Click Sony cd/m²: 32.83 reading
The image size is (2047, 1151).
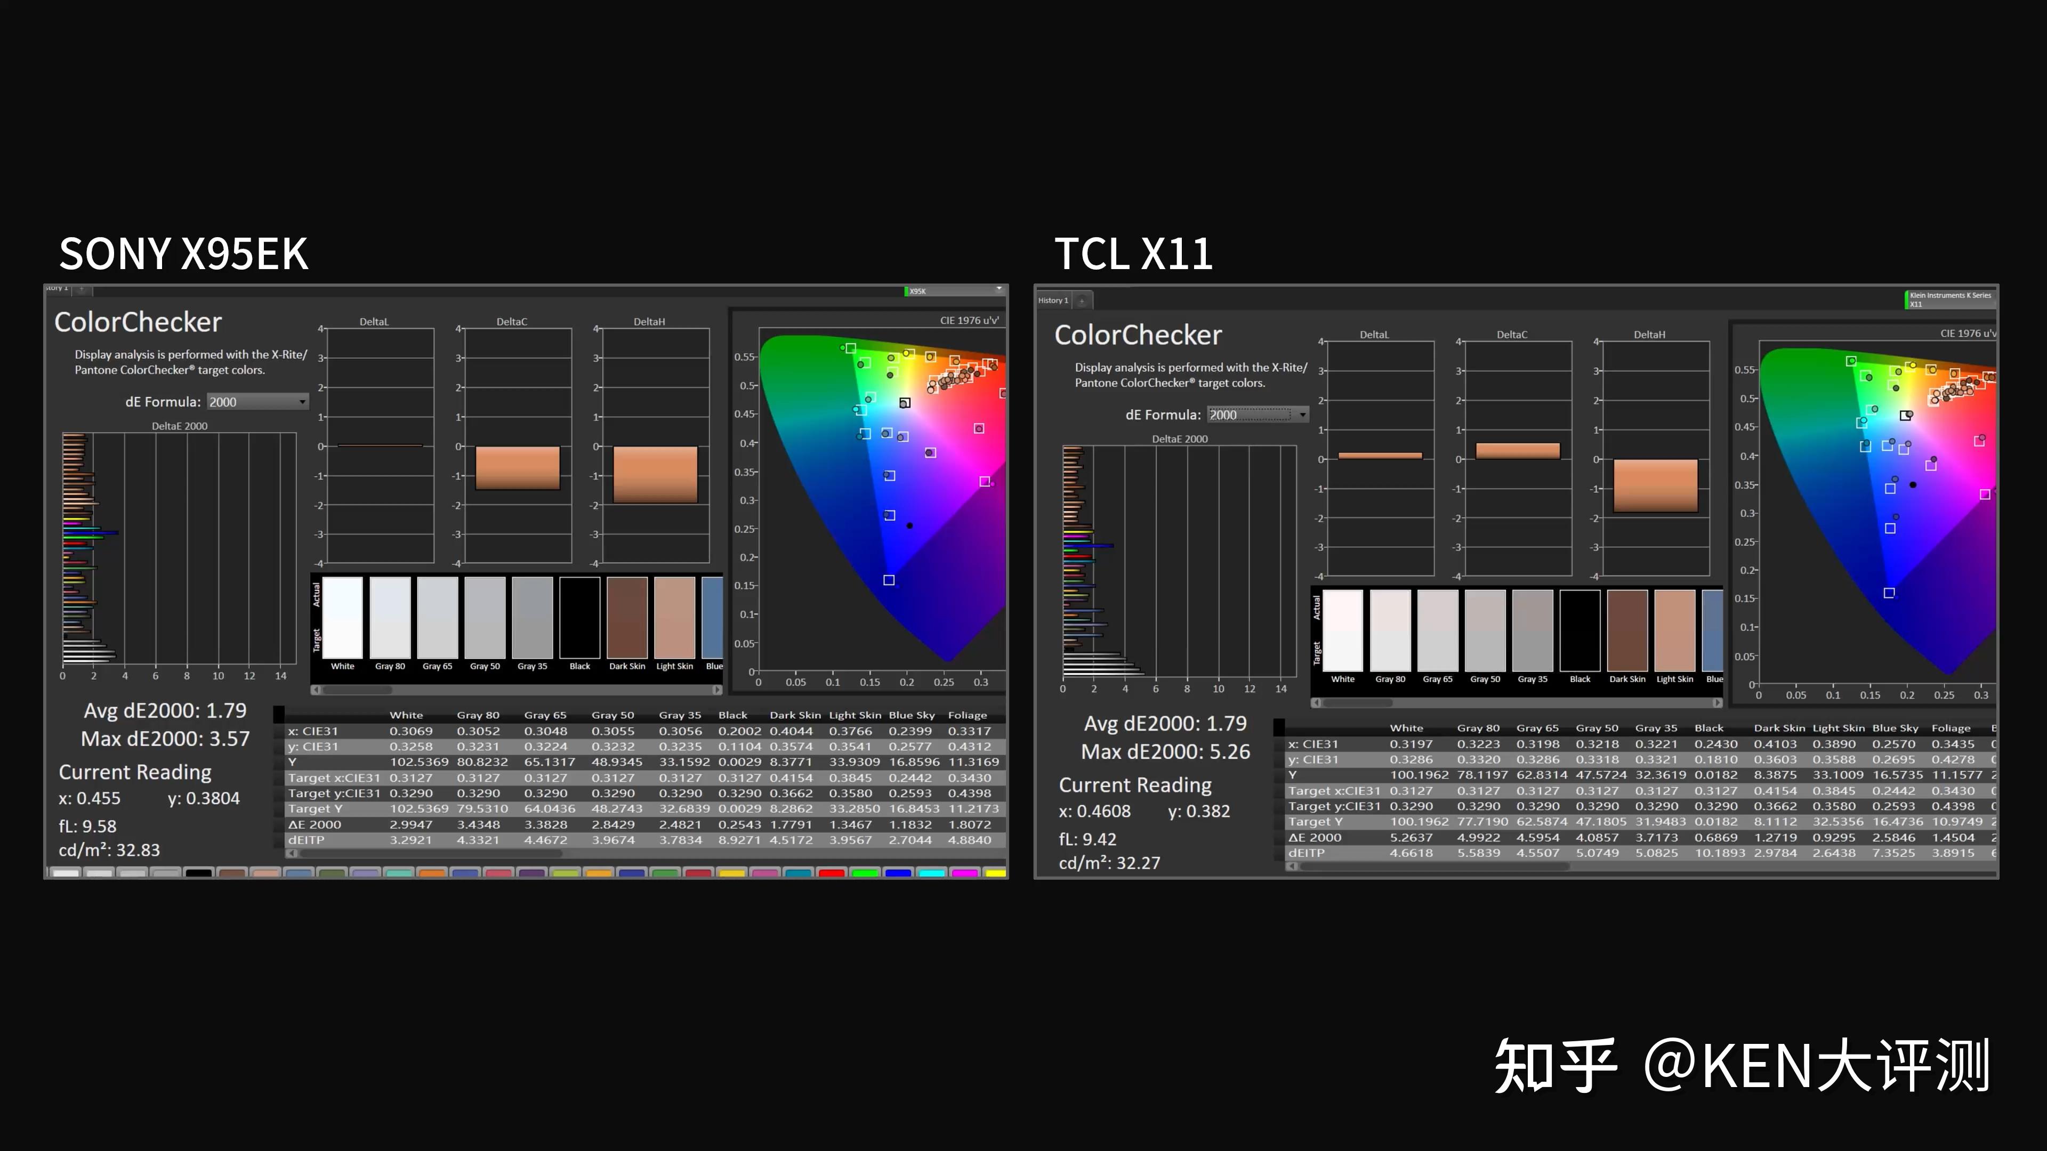(110, 850)
